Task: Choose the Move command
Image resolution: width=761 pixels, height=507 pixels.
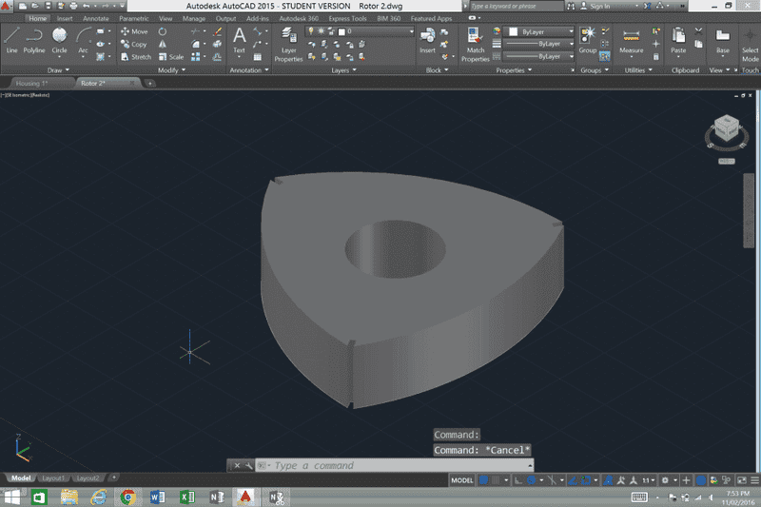Action: [133, 31]
